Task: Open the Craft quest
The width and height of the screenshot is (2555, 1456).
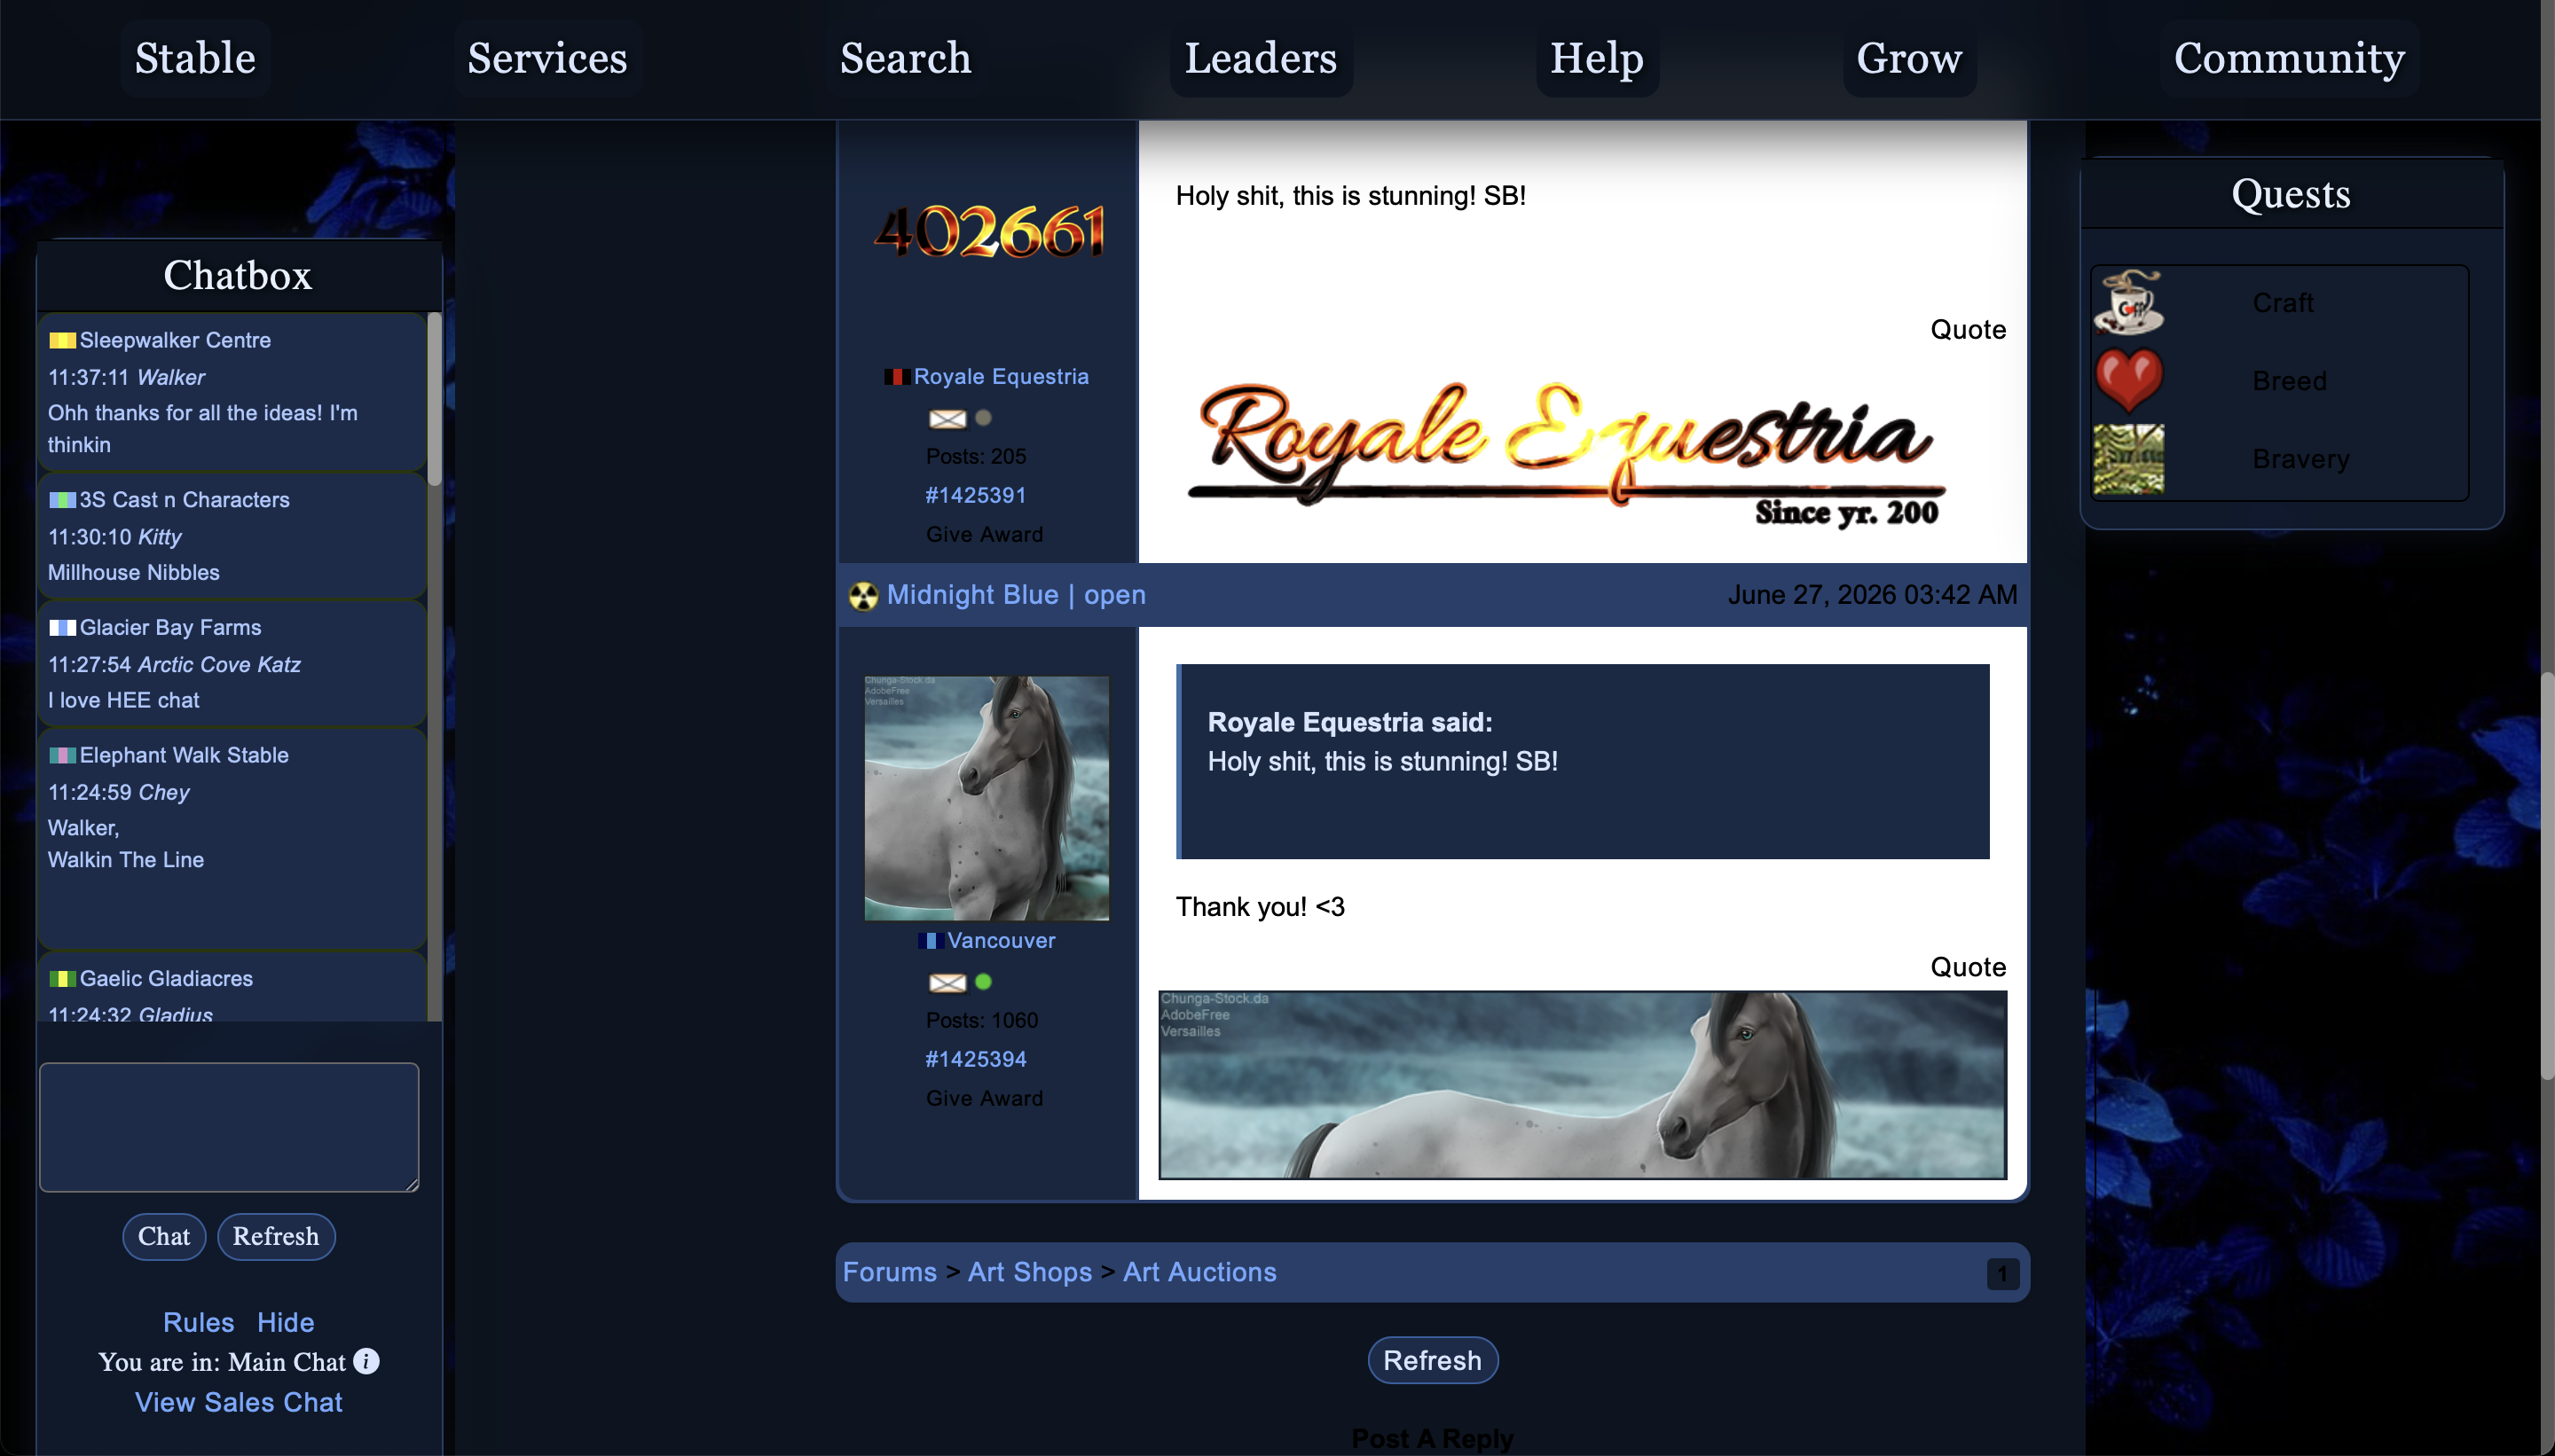Action: 2282,302
